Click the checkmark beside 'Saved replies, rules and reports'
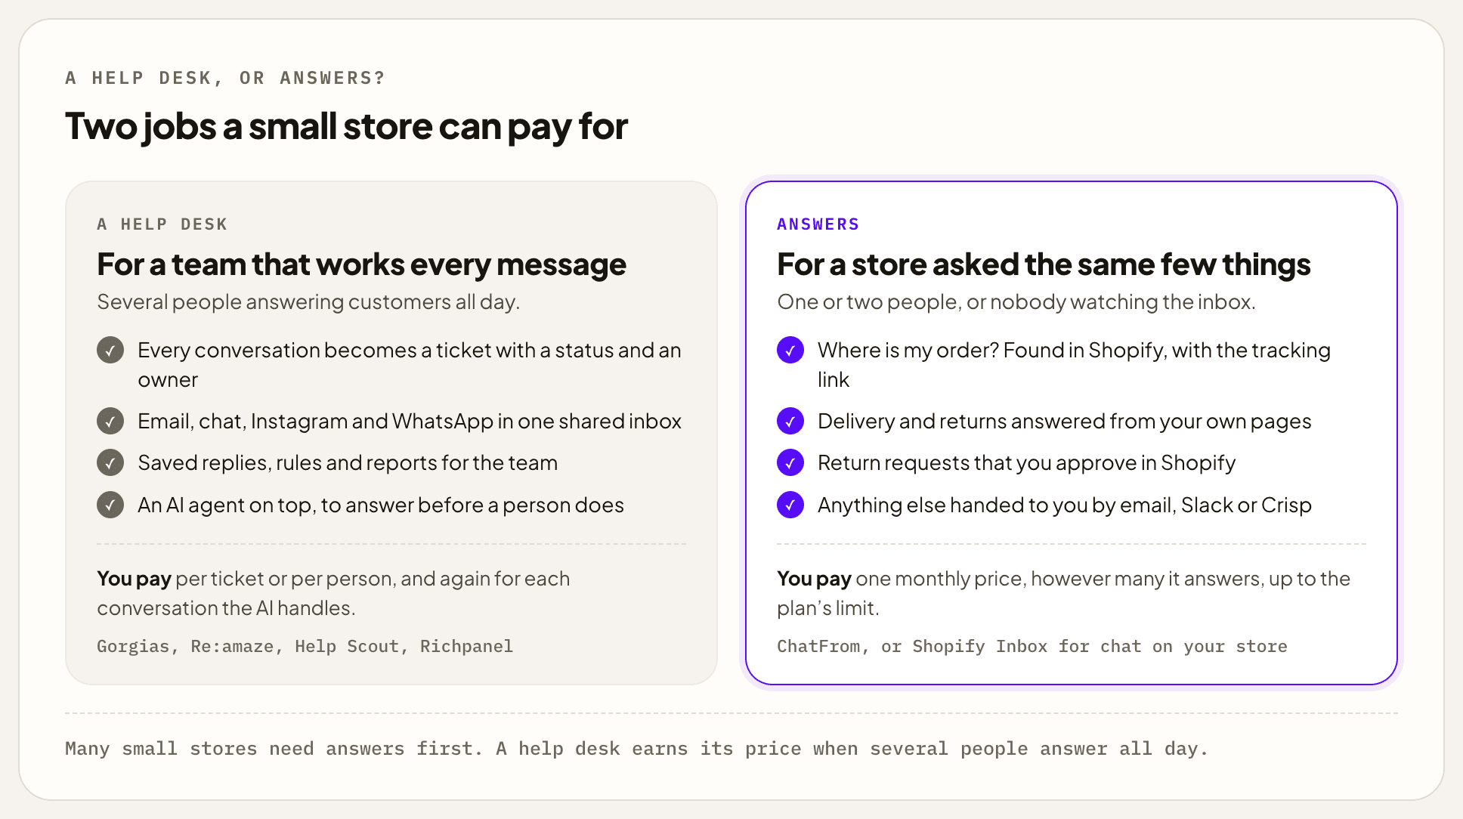 [x=110, y=462]
